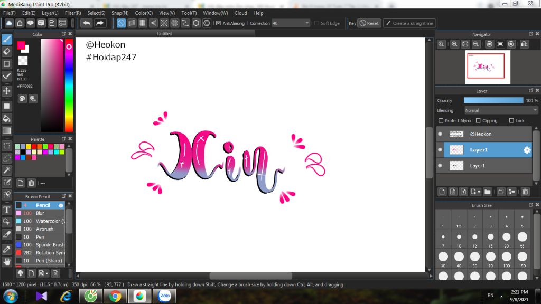Undock the Layer panel
541x304 pixels.
(x=530, y=90)
